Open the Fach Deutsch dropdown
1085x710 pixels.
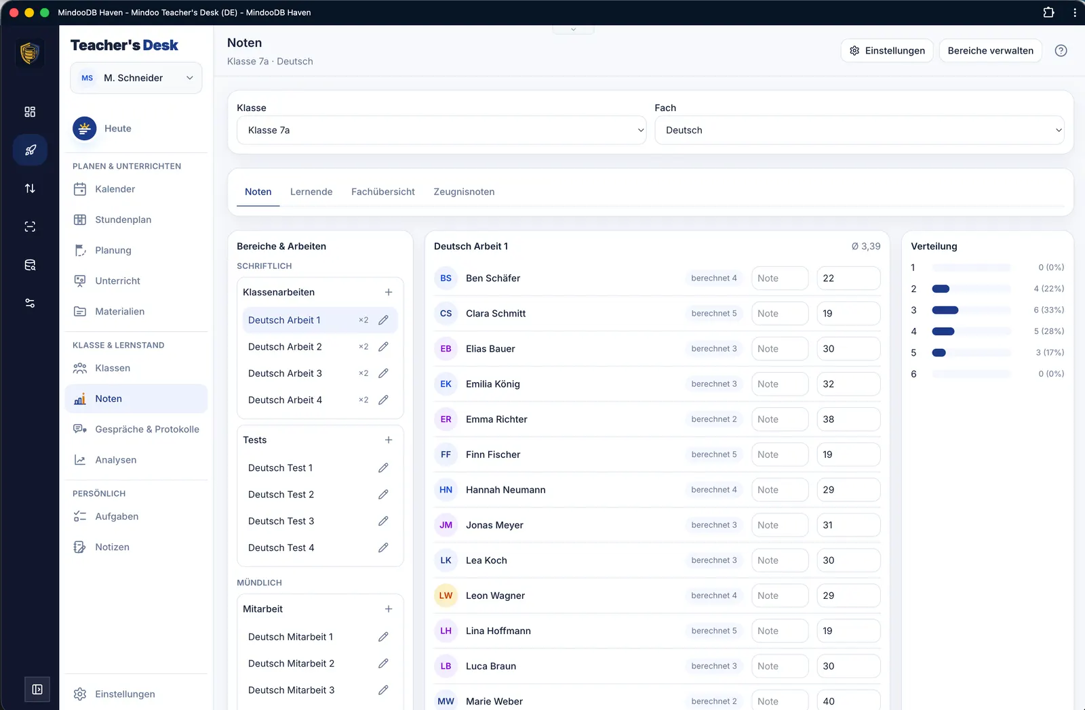859,130
